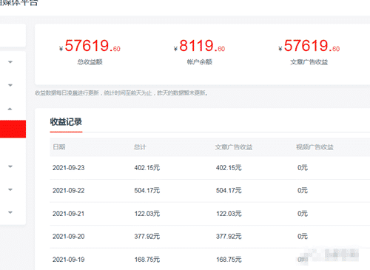Click the 122.03元 total for 2021-09-21
This screenshot has width=370, height=270.
pos(147,214)
